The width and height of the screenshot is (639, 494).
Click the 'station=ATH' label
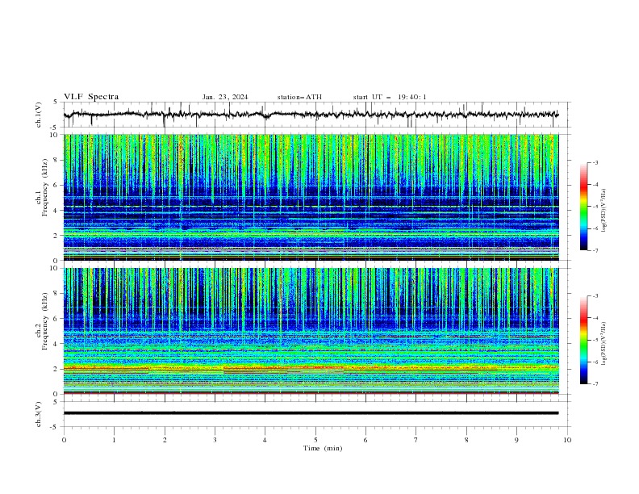[299, 97]
